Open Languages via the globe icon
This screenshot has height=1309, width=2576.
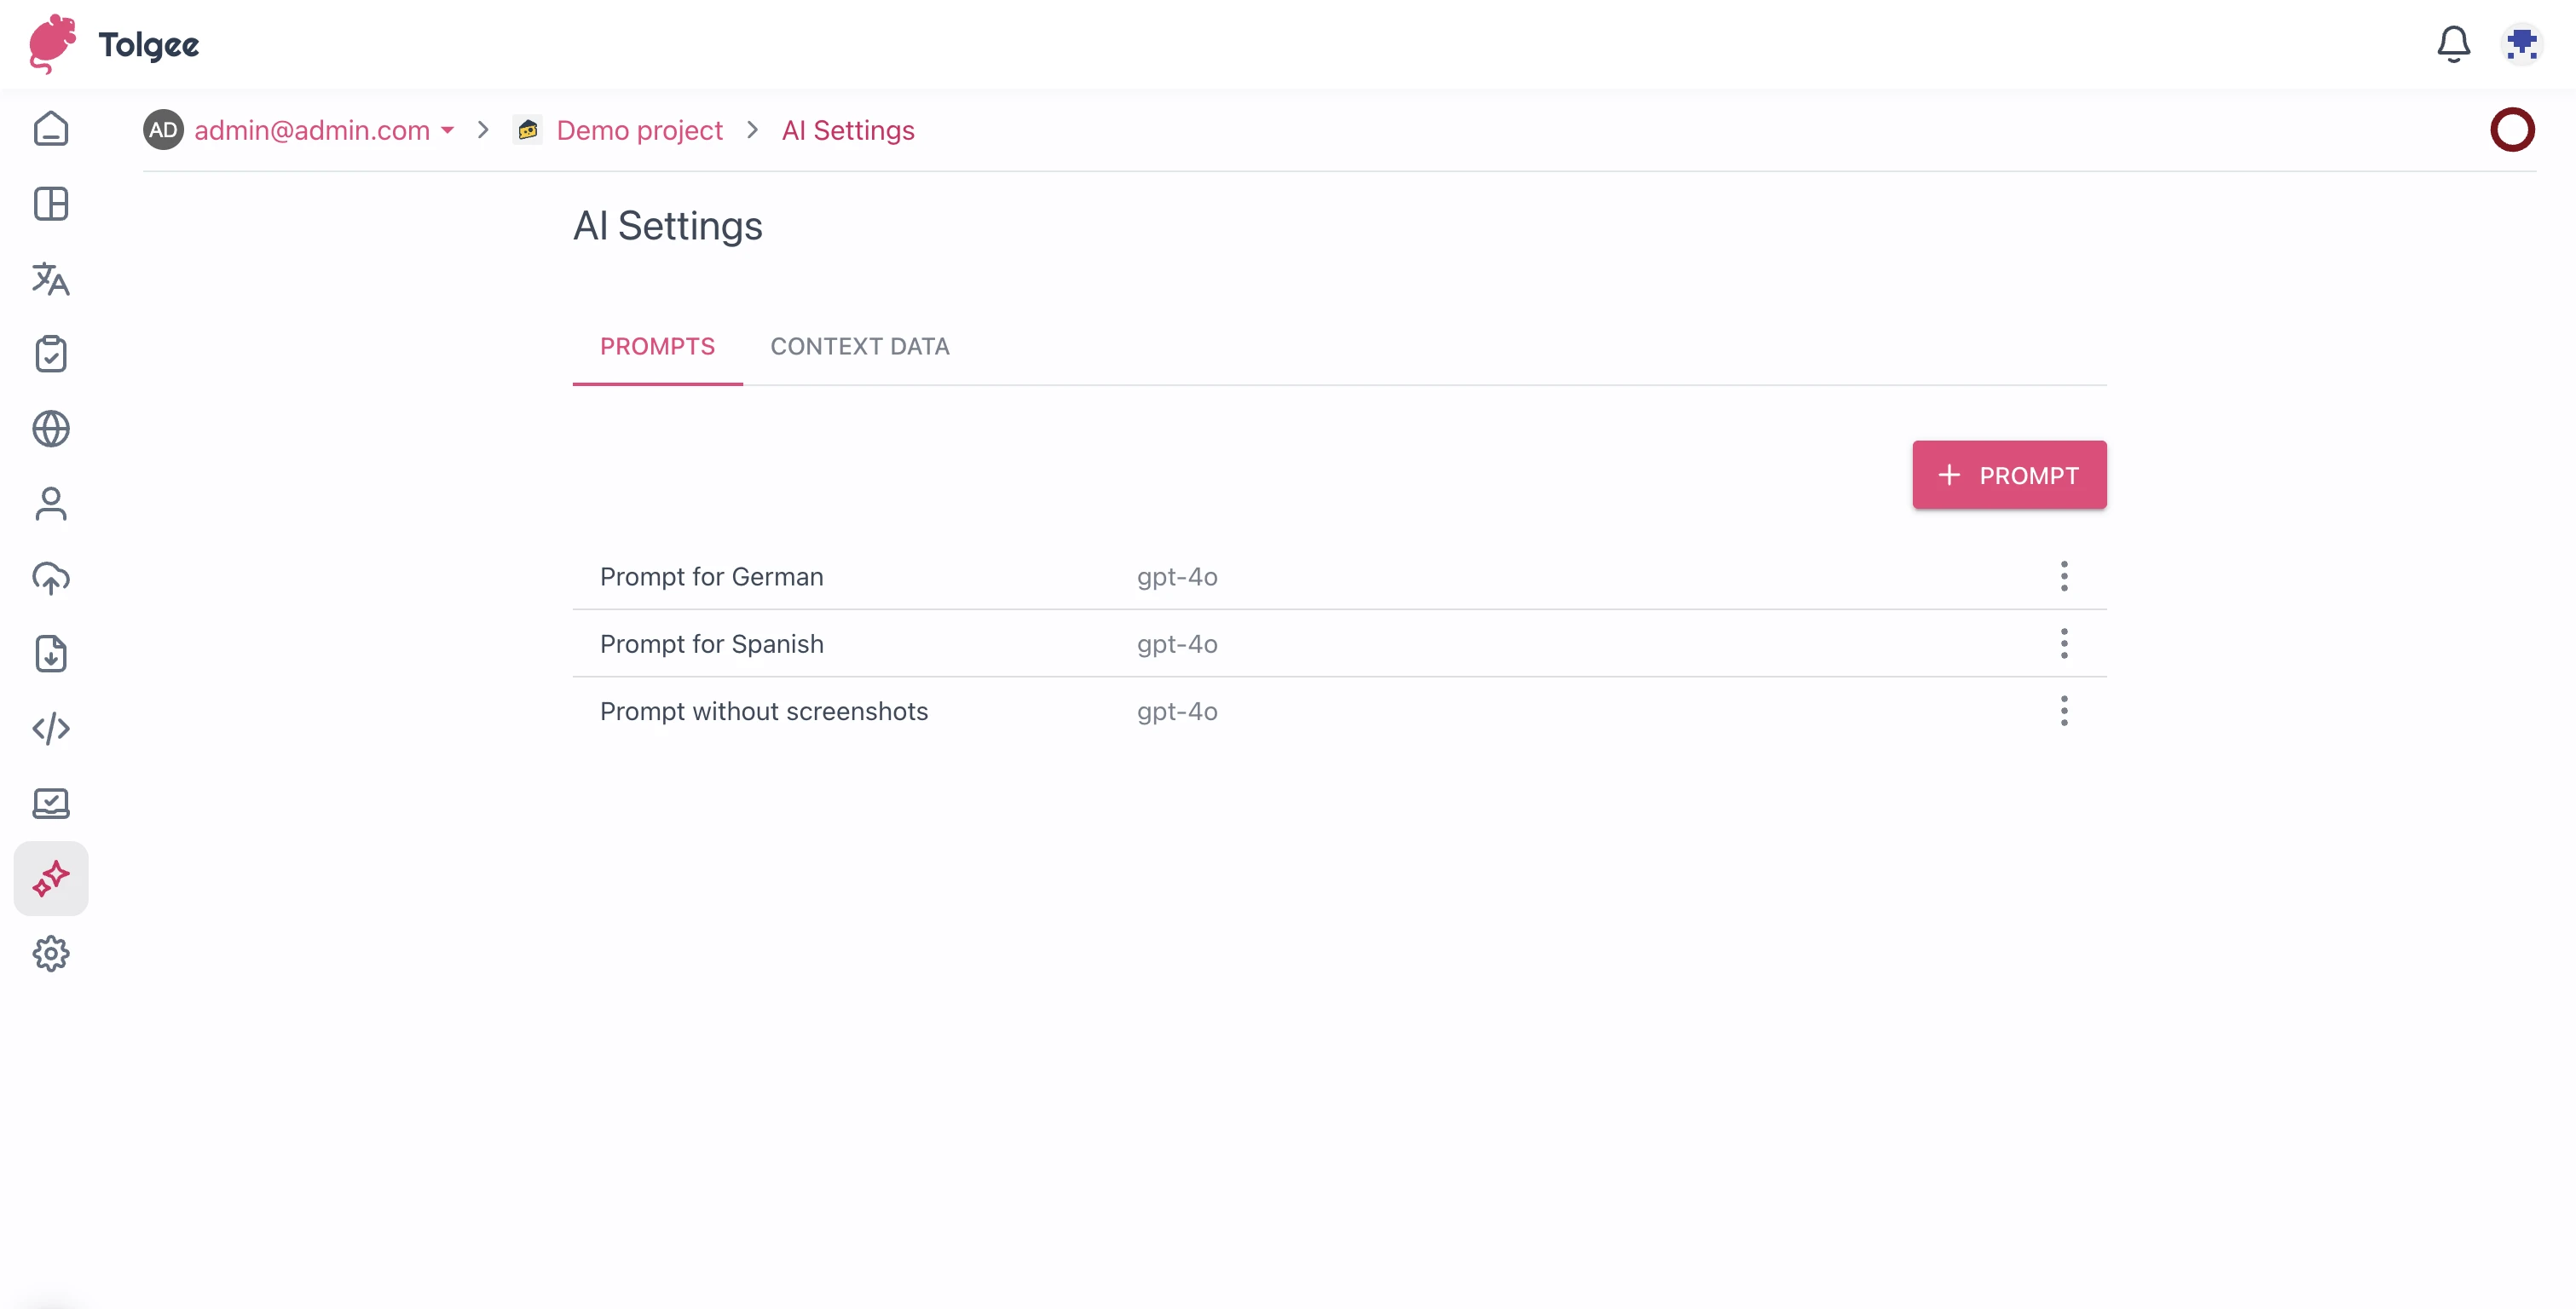(50, 429)
